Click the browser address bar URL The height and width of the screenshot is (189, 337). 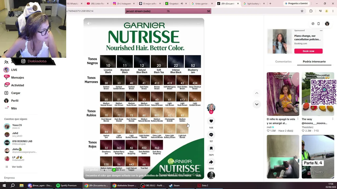coord(80,11)
